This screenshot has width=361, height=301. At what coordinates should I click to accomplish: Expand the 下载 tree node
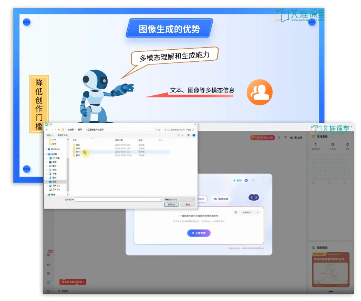(47, 174)
